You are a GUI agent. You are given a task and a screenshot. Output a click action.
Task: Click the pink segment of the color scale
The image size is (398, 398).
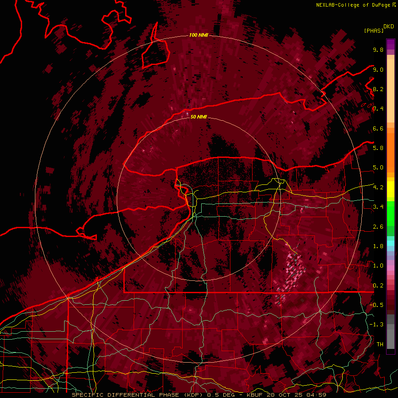pyautogui.click(x=390, y=268)
